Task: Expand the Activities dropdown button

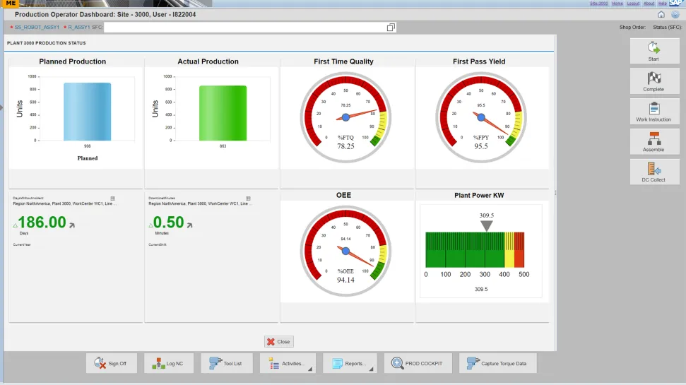Action: 288,364
